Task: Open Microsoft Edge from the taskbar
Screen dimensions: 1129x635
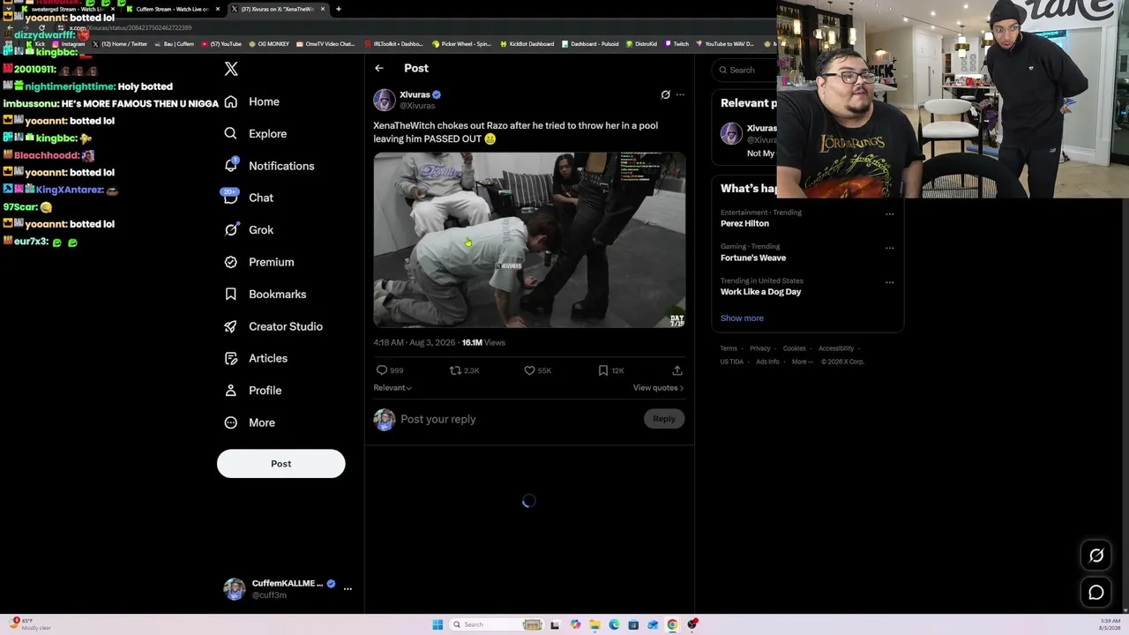Action: tap(614, 625)
